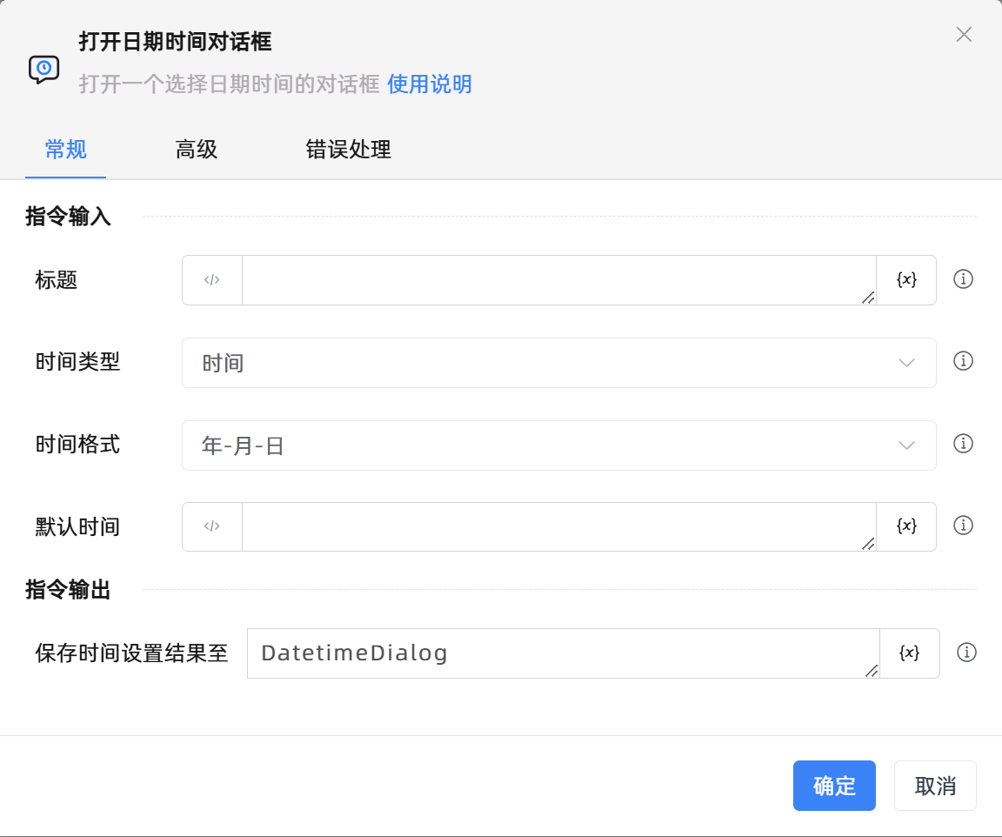This screenshot has width=1002, height=837.
Task: Open variable picker {x} for 保存时间设置结果至
Action: pos(909,653)
